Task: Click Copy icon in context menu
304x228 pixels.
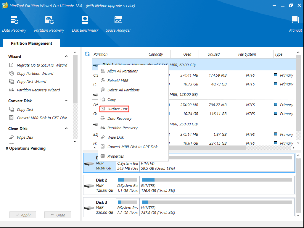Action: (103, 99)
